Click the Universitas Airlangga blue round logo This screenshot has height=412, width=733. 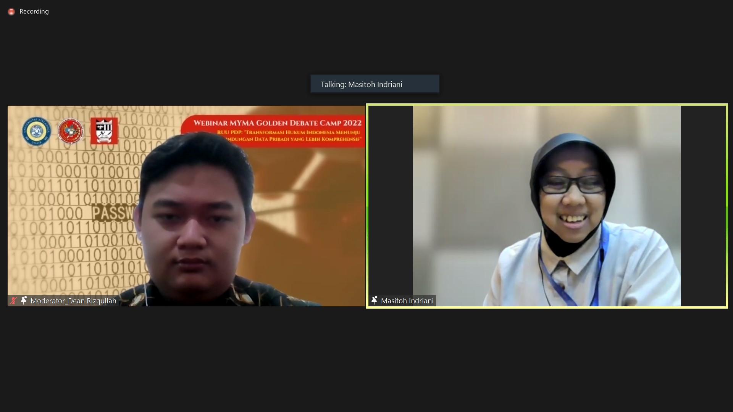coord(36,131)
